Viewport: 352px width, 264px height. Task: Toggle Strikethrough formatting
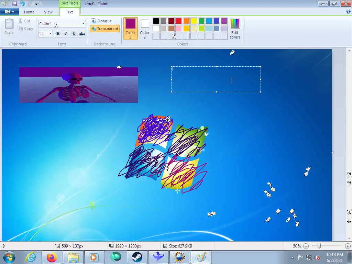(82, 34)
